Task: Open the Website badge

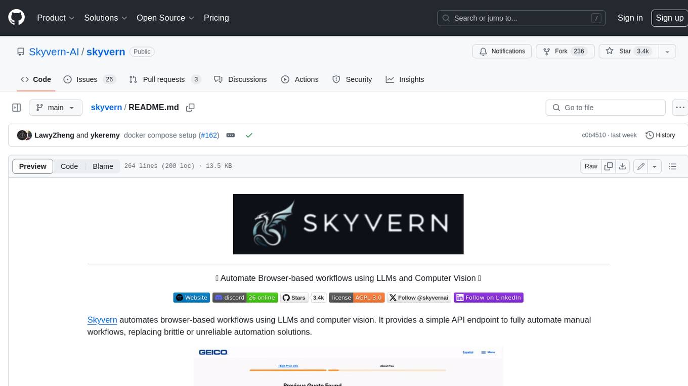Action: 191,298
